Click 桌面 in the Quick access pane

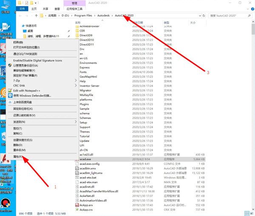[x=30, y=31]
